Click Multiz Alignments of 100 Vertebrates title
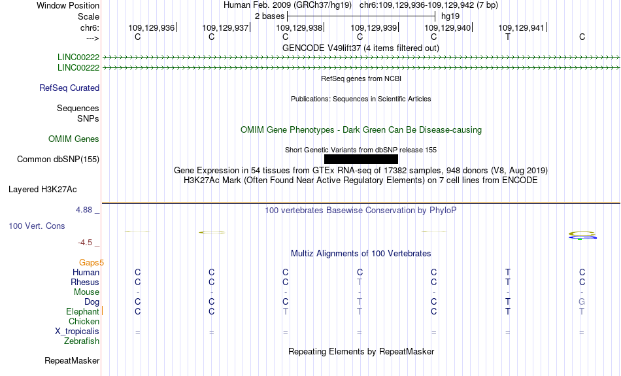Image resolution: width=621 pixels, height=376 pixels. [361, 254]
